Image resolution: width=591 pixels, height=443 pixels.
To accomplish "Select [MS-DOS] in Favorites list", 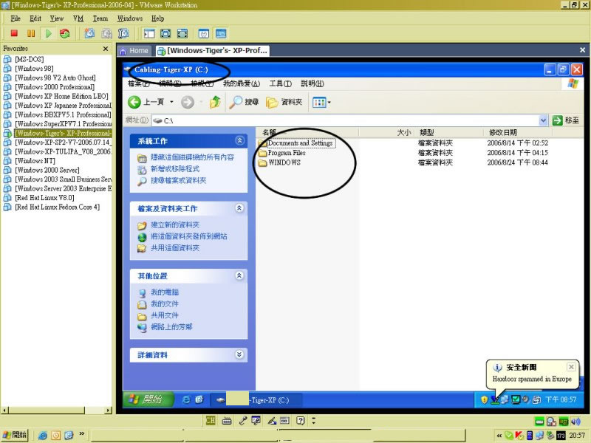I will click(30, 59).
